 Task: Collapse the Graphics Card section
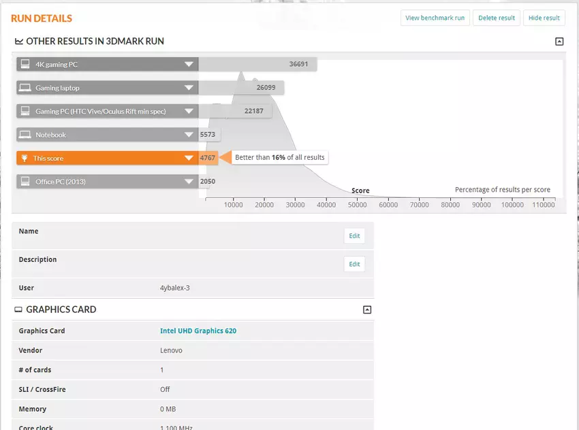tap(367, 310)
